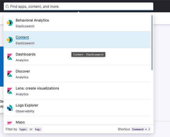
Task: Open the Content link
Action: tap(22, 37)
